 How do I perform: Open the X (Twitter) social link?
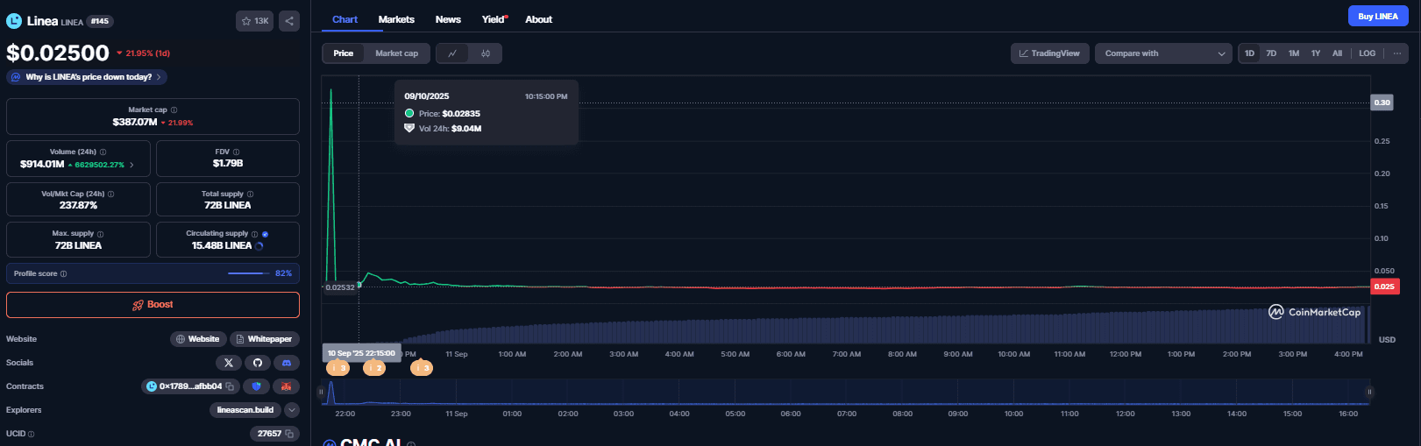click(x=229, y=363)
